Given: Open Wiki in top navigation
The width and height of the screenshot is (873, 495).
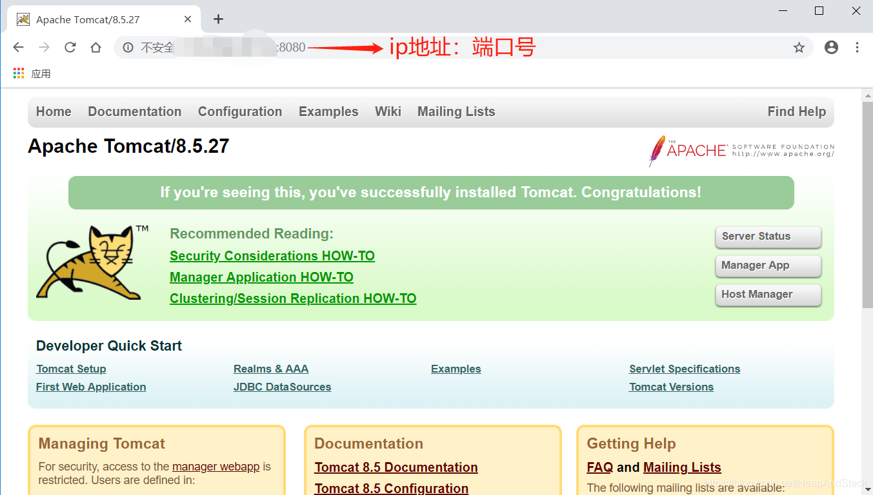Looking at the screenshot, I should tap(388, 112).
